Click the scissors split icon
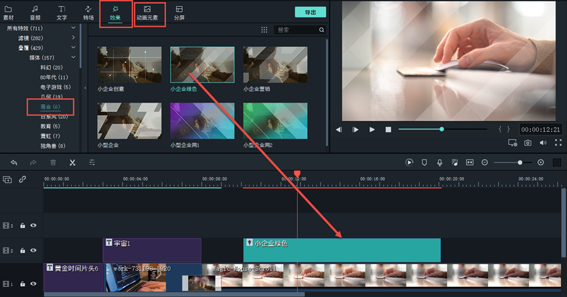 [72, 163]
